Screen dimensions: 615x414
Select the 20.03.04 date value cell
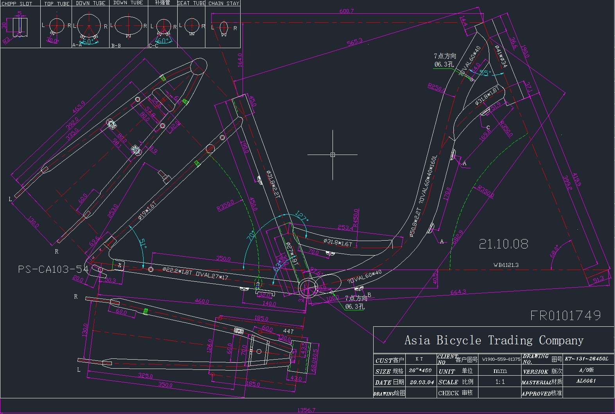coord(421,382)
